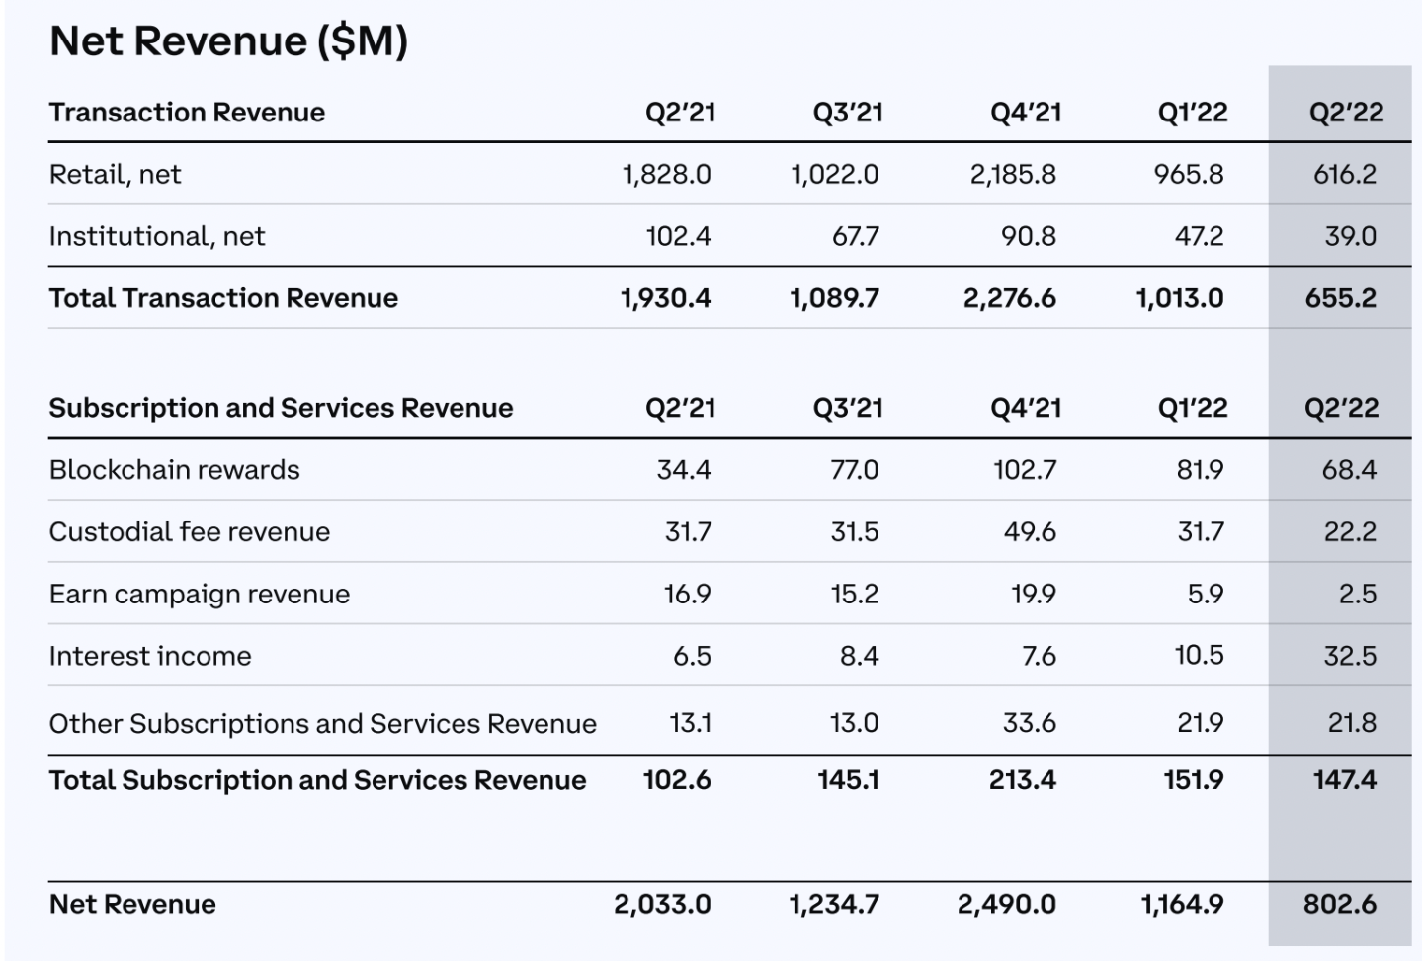Viewport: 1422px width, 961px height.
Task: Click Other Subscriptions and Services Revenue label
Action: 322,724
